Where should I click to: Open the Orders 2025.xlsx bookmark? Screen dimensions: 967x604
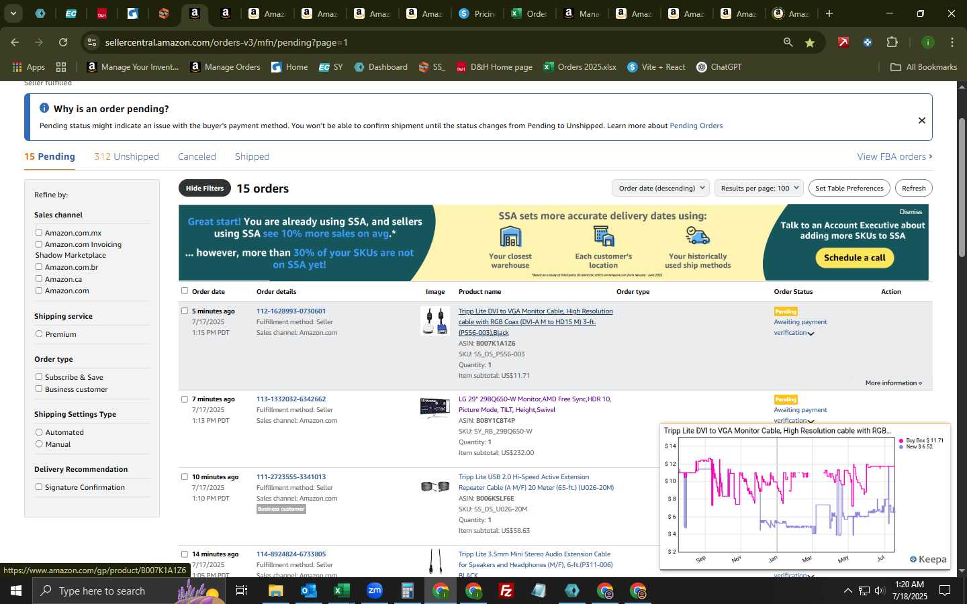pos(580,67)
